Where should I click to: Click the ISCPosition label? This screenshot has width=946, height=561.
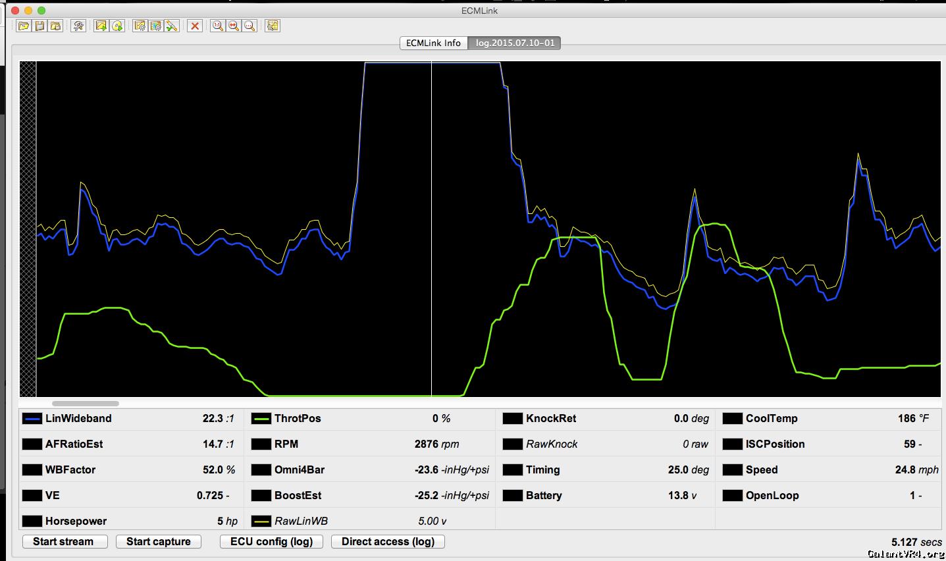click(775, 444)
